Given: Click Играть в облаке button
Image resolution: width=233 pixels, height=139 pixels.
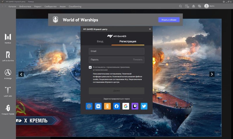Looking at the screenshot, I should [169, 20].
